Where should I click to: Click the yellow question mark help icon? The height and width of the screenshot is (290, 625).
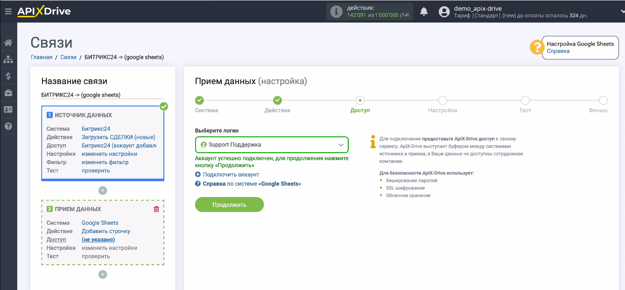click(537, 47)
